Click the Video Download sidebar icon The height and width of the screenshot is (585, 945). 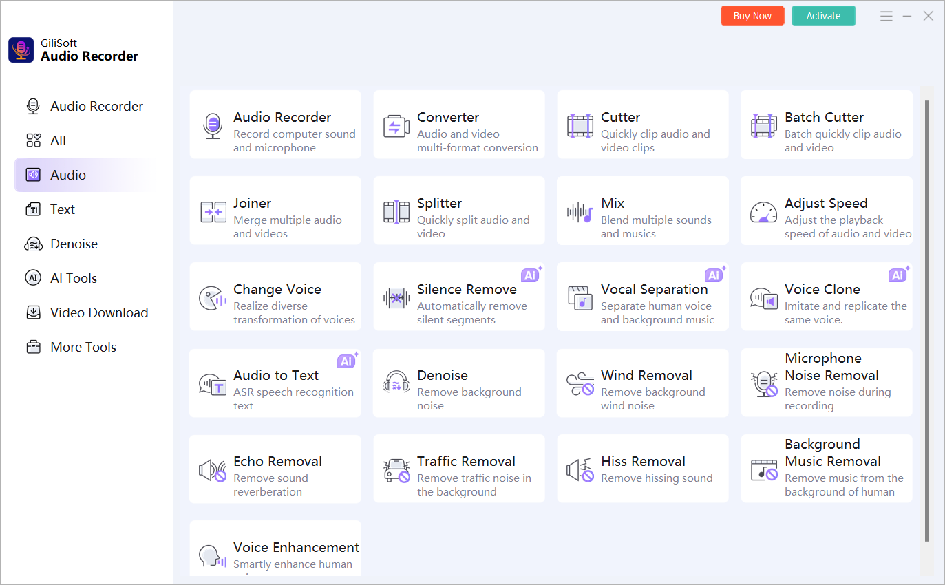33,312
